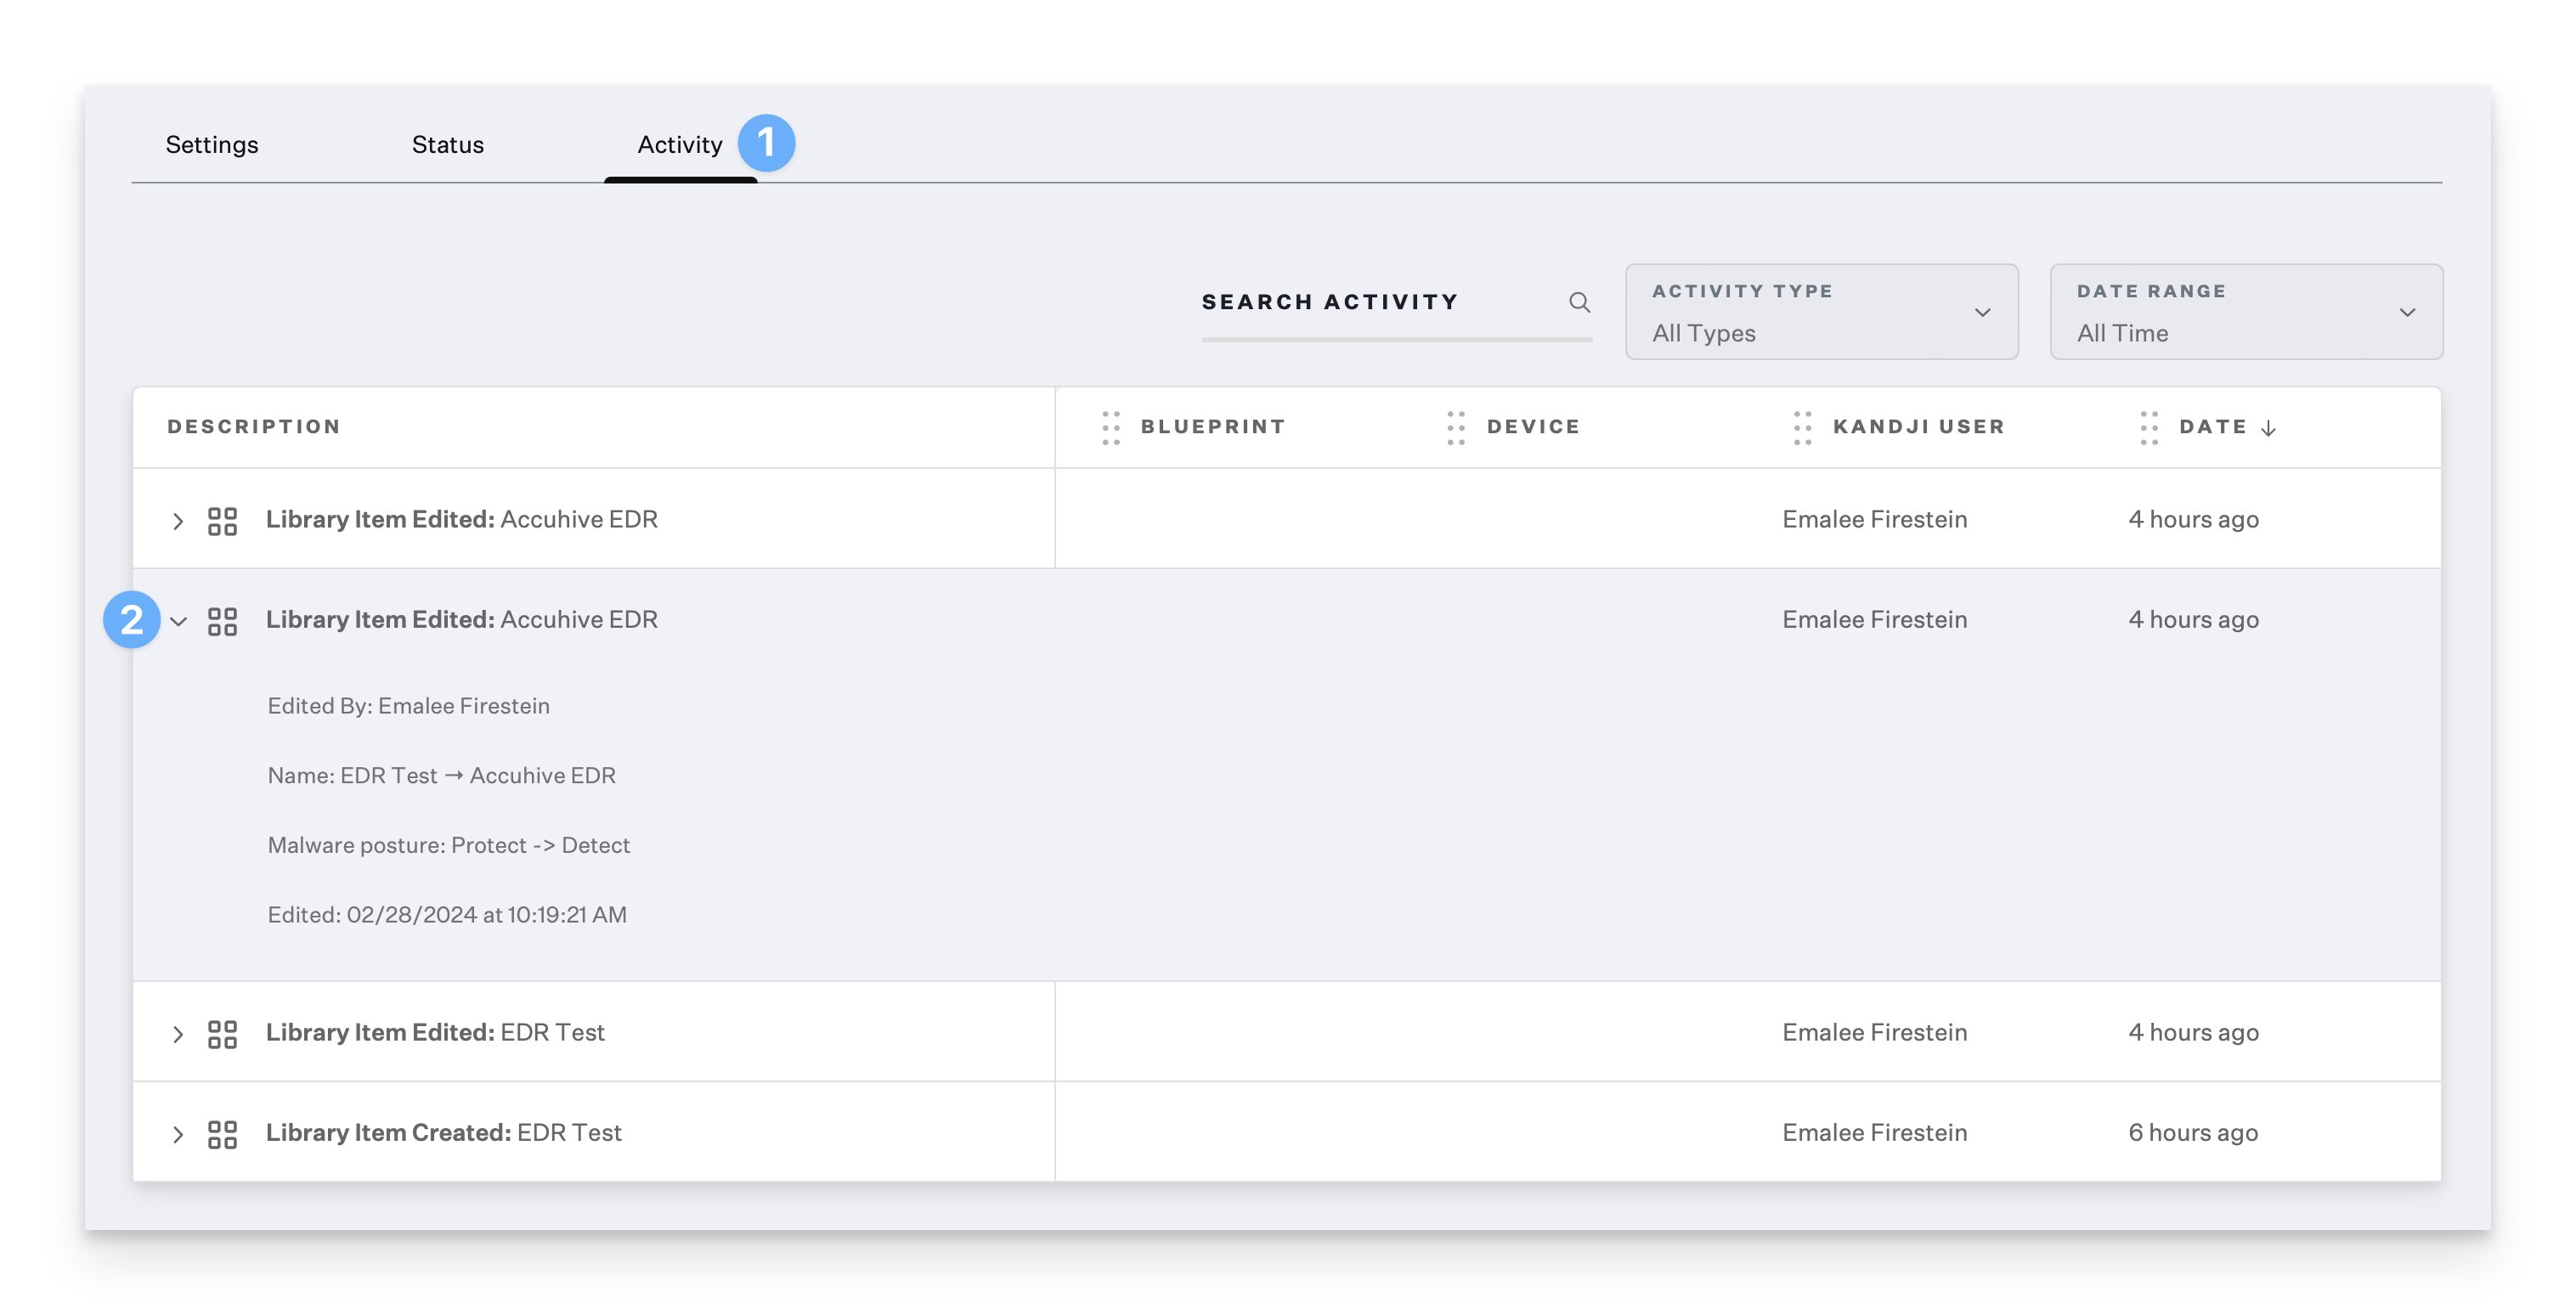Expand the Library Item Created row
Screen dimensions: 2576x1315
tap(178, 1134)
